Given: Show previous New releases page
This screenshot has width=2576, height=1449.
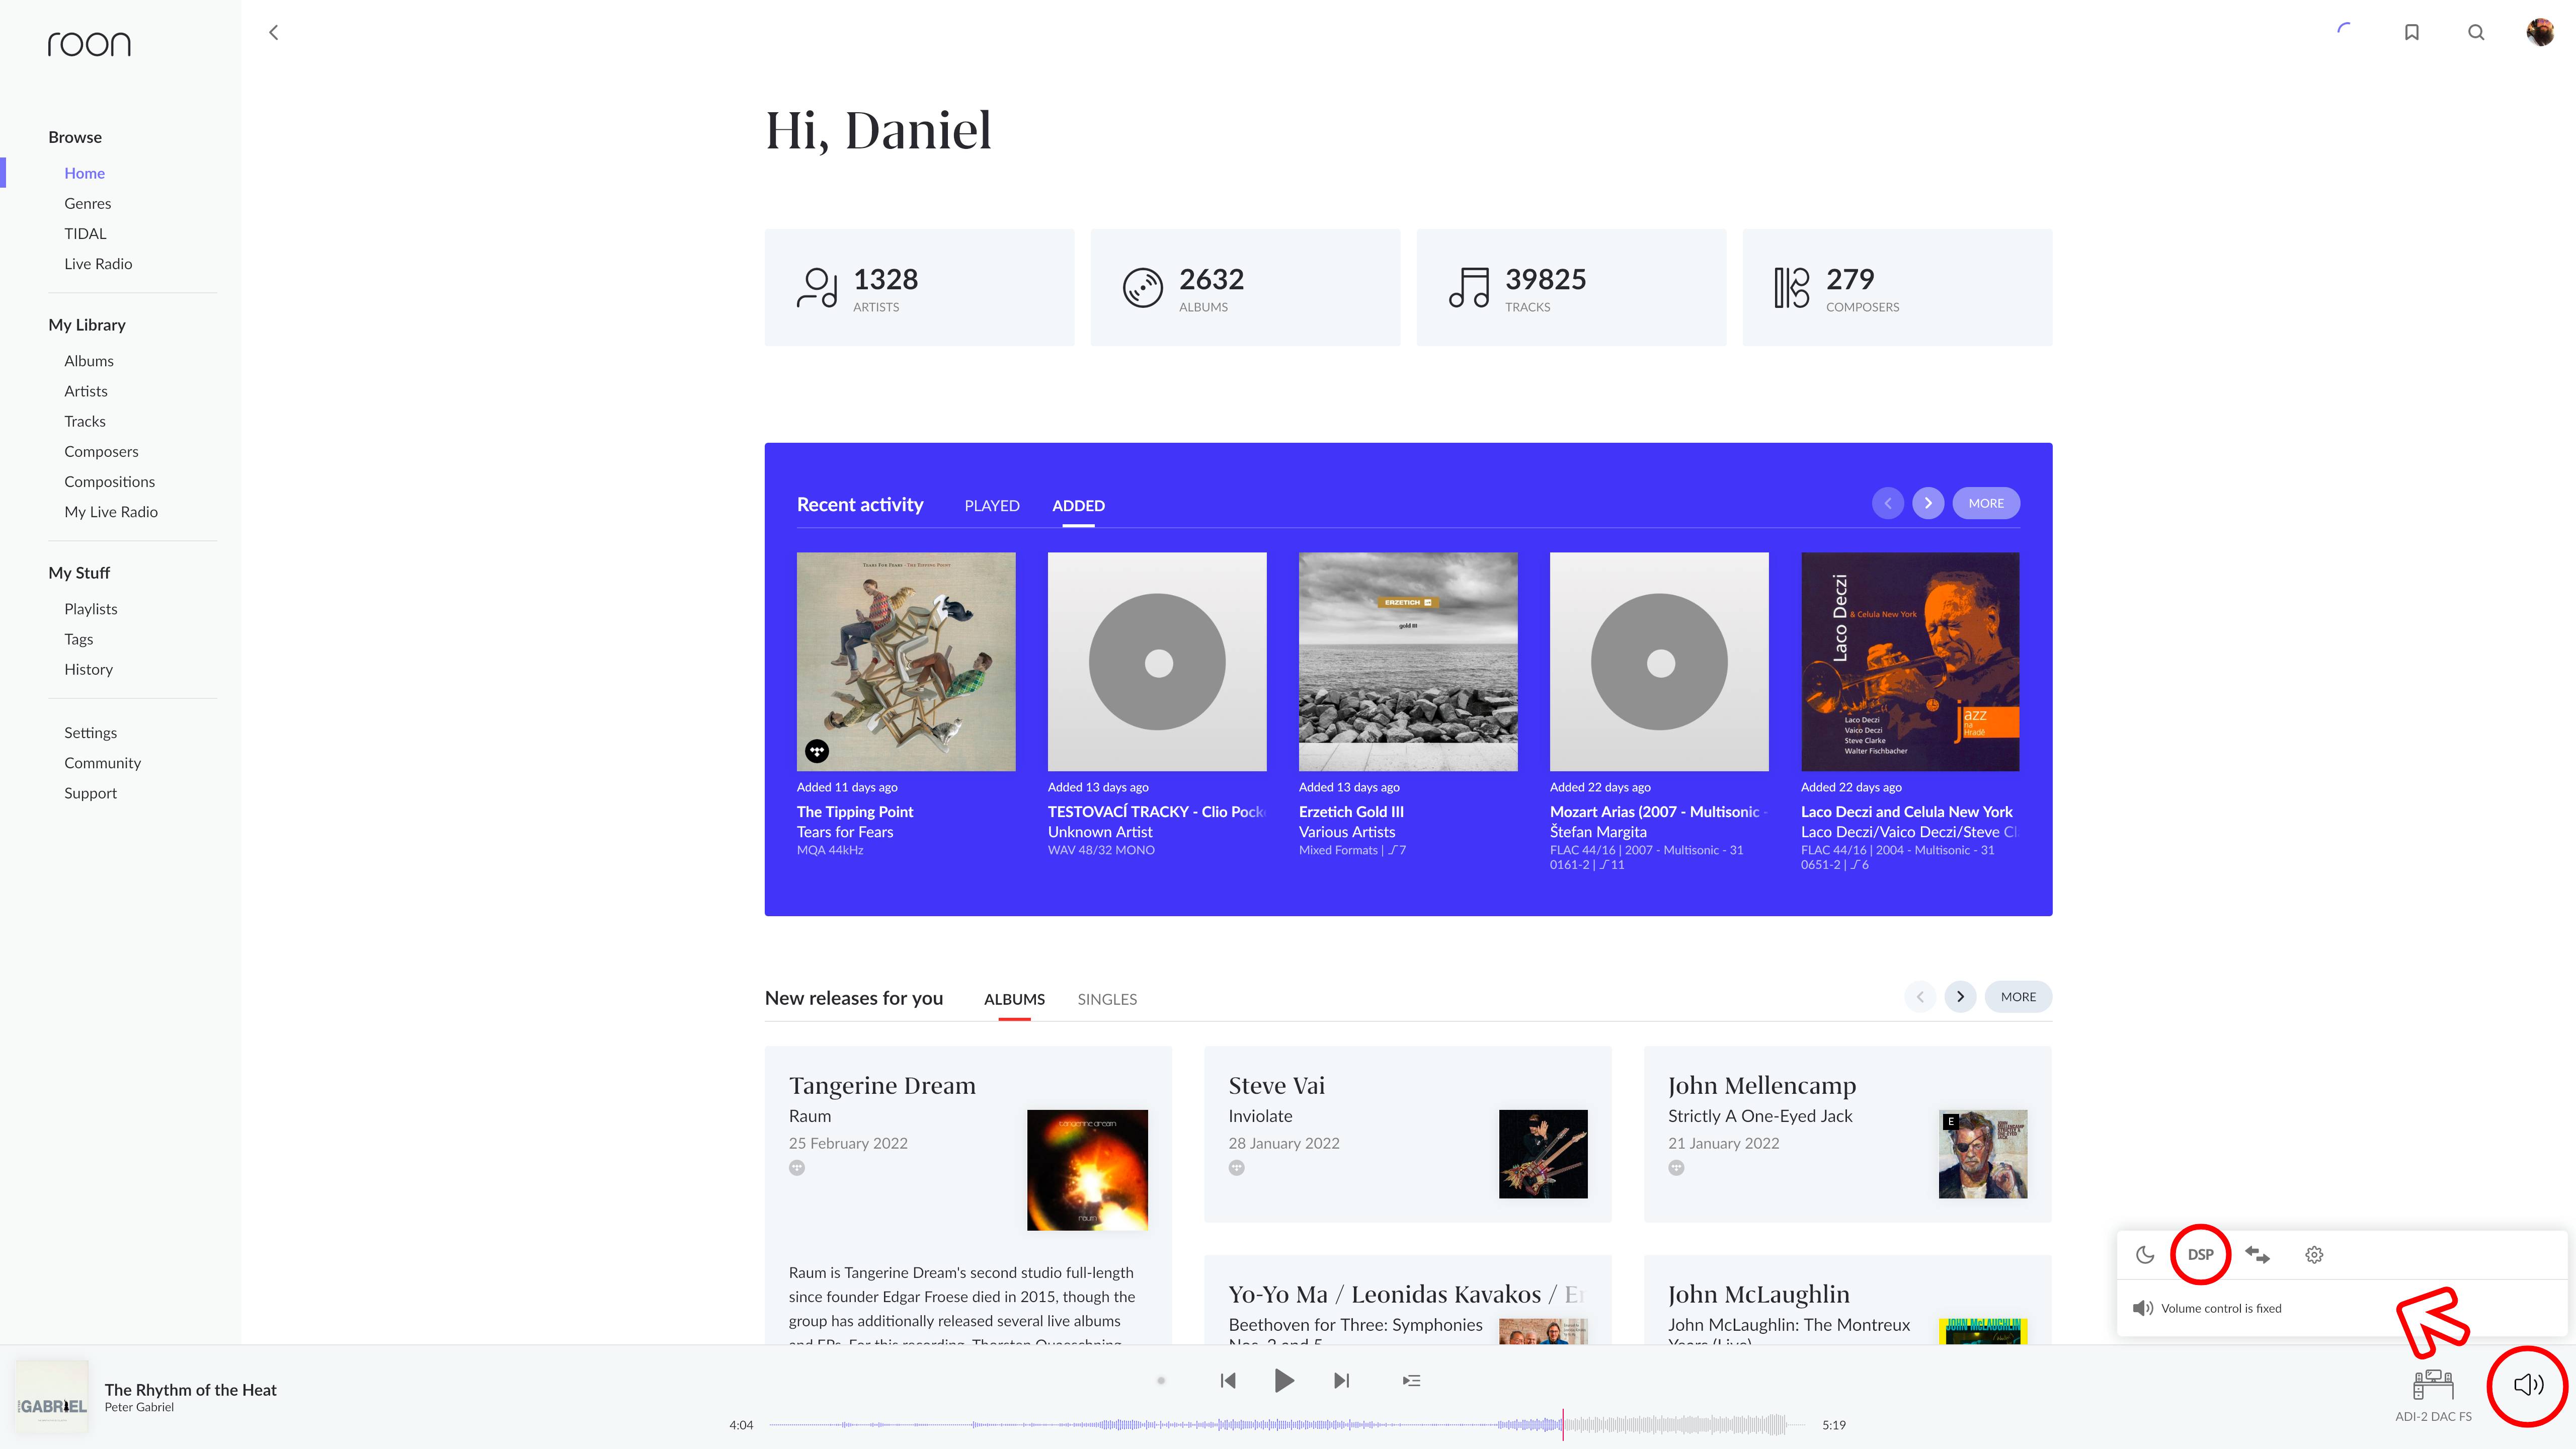Looking at the screenshot, I should [x=1920, y=996].
